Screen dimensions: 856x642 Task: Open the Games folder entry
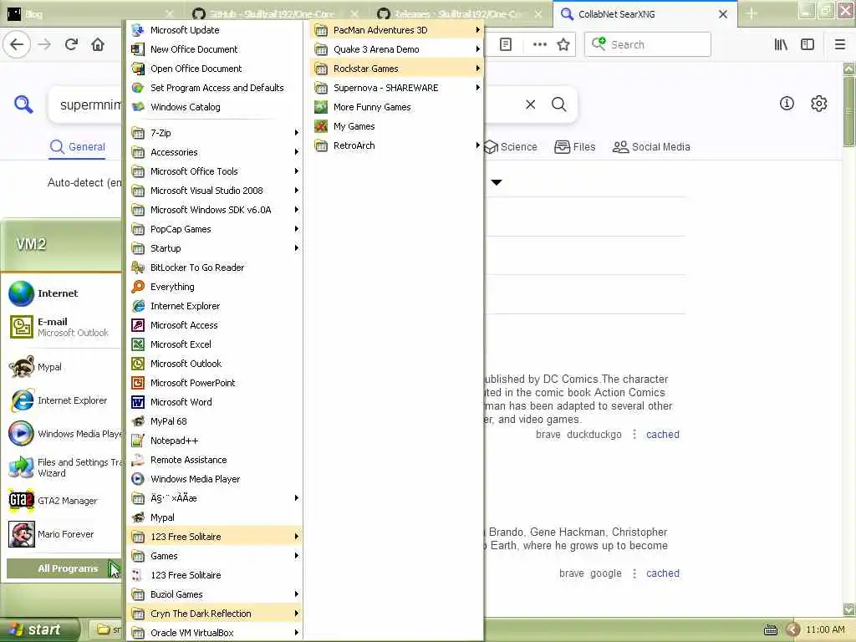point(214,556)
